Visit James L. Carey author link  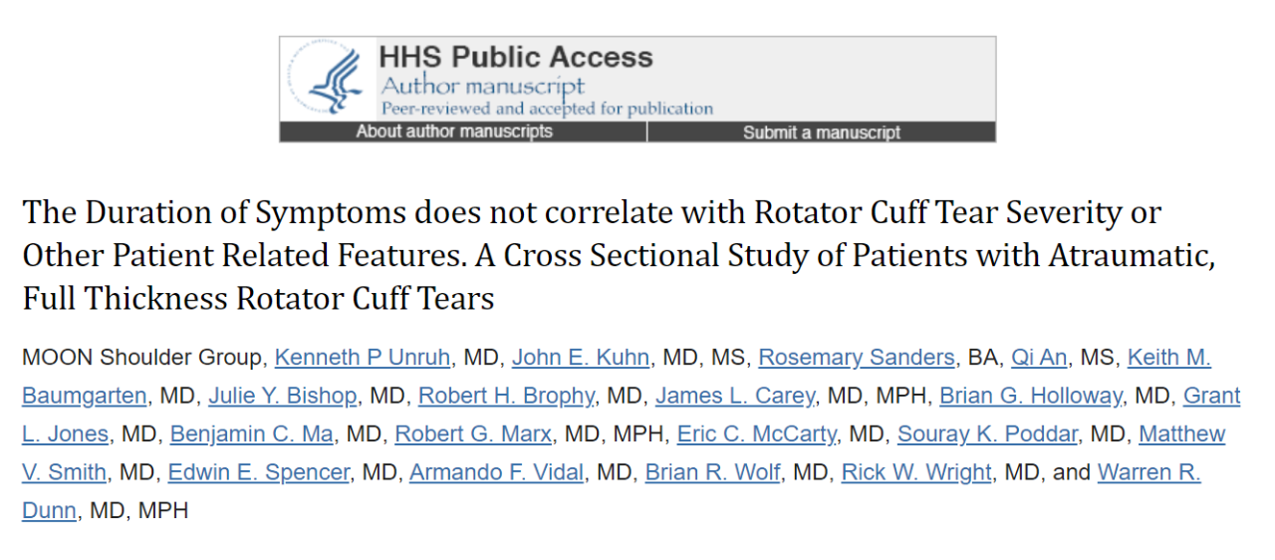pos(735,397)
